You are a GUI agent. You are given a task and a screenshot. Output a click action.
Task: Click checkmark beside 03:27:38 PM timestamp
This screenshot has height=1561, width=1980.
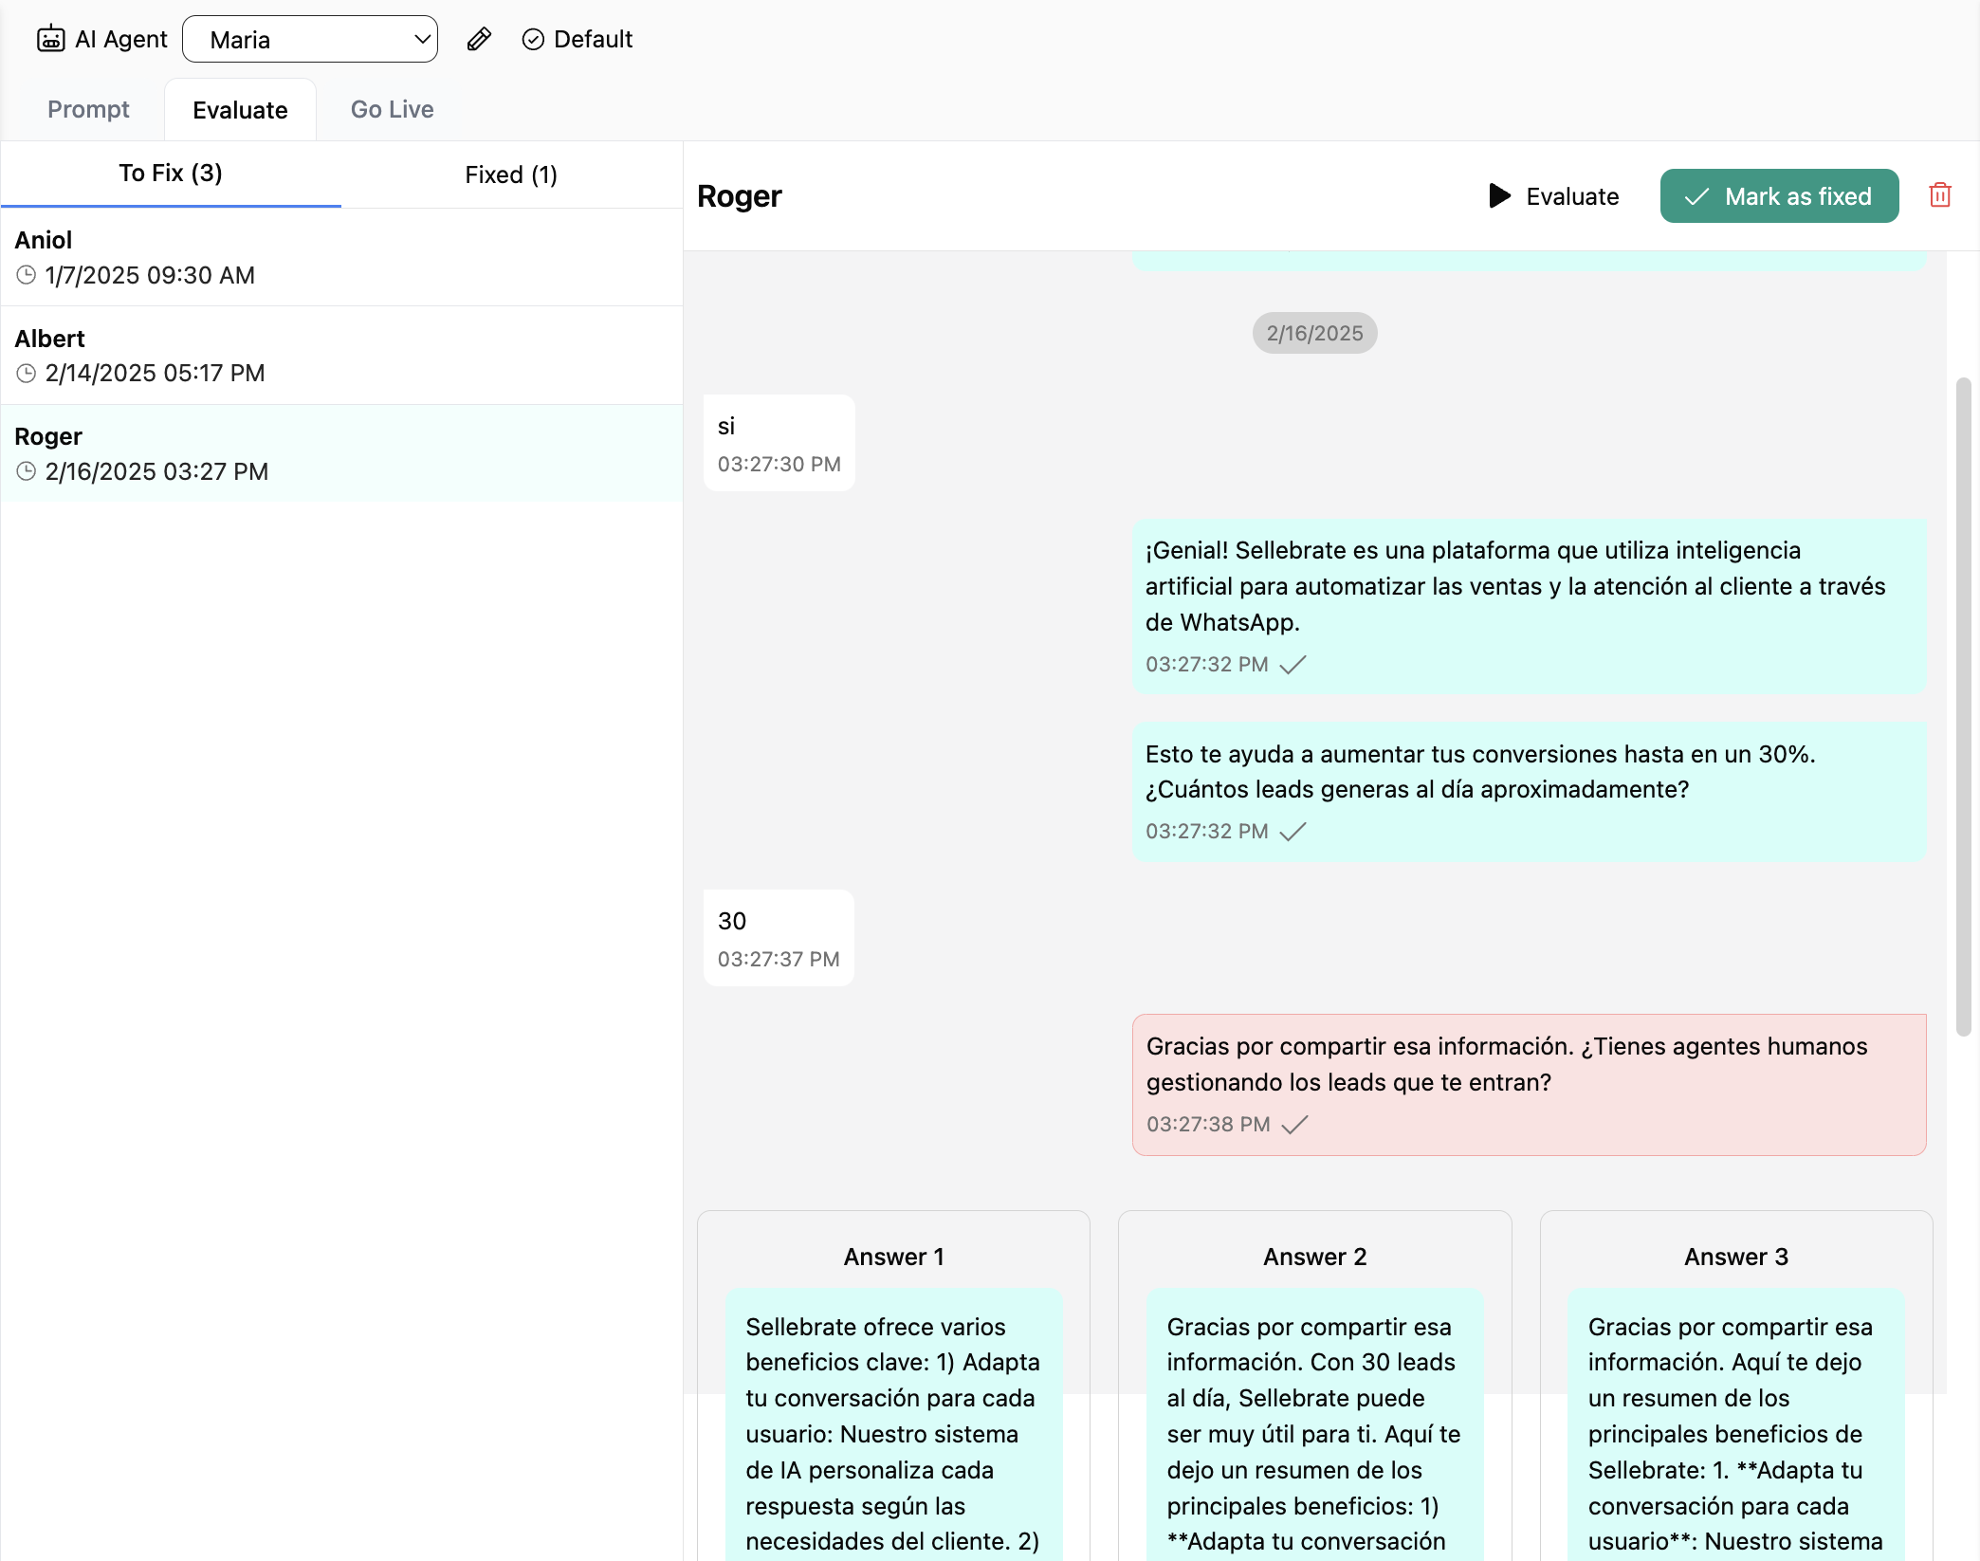1294,1125
